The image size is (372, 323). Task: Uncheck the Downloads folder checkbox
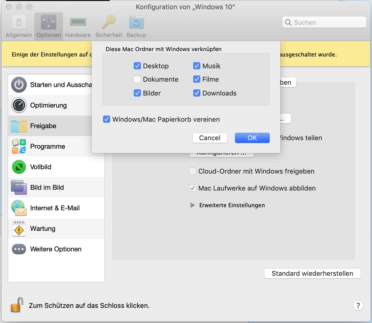(x=197, y=93)
